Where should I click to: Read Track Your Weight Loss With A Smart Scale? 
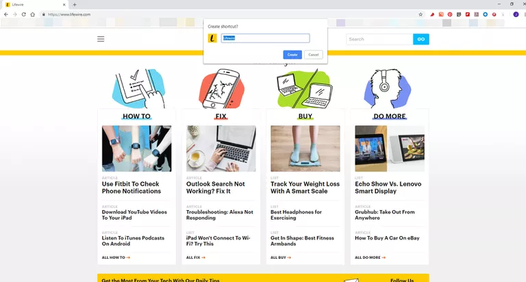point(305,188)
